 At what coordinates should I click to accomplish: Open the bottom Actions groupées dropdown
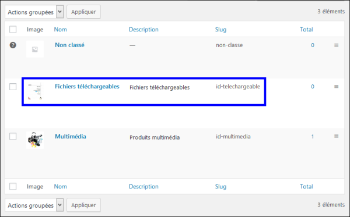click(x=34, y=205)
